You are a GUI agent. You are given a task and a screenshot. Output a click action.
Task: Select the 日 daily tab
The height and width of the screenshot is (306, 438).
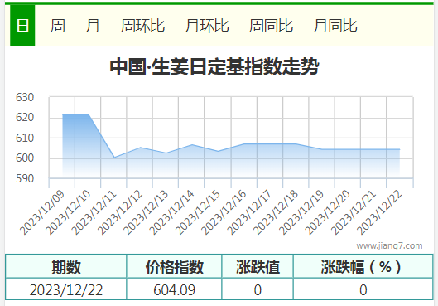pos(22,26)
